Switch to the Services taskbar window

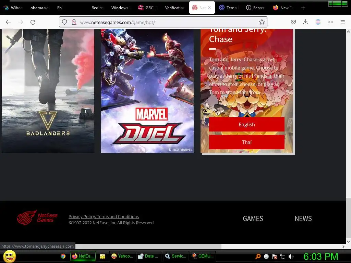(175, 256)
